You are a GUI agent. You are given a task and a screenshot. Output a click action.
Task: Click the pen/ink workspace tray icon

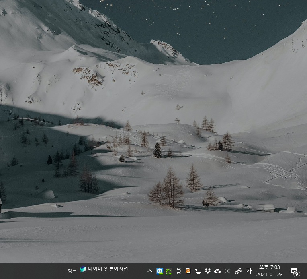click(x=238, y=271)
